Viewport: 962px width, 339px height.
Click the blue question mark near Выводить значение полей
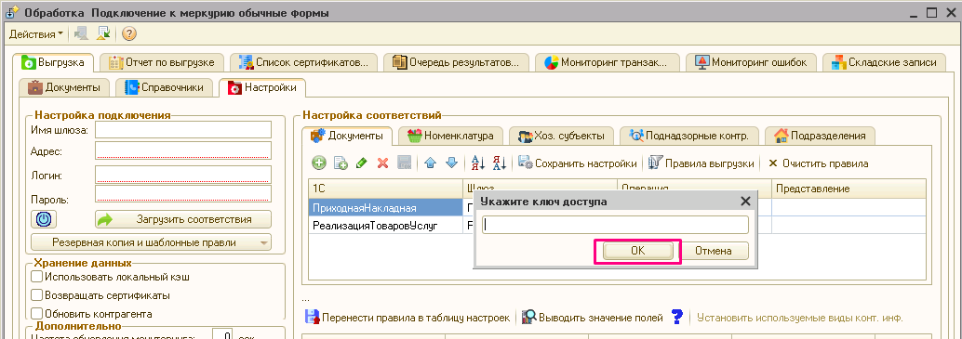pos(676,317)
